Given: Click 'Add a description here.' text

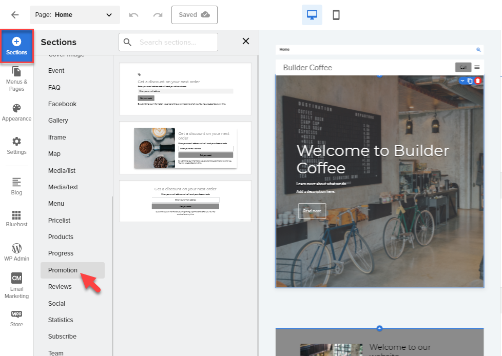Looking at the screenshot, I should point(315,191).
